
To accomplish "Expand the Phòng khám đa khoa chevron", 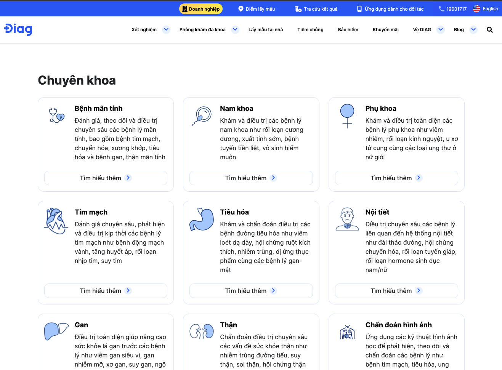I will point(235,29).
